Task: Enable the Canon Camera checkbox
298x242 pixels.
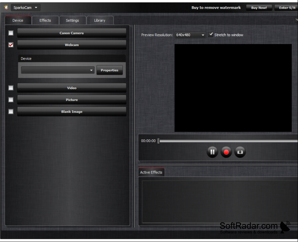Action: point(11,33)
